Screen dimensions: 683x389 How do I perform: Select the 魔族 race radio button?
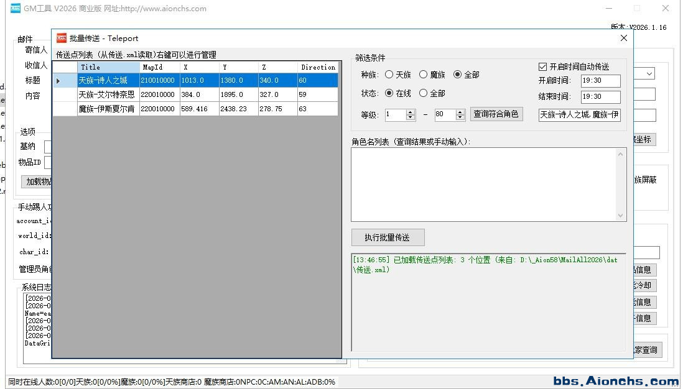coord(424,75)
